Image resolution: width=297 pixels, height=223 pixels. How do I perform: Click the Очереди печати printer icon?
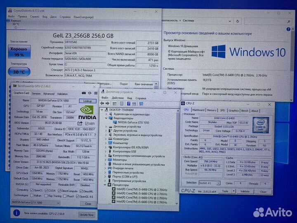(x=110, y=168)
